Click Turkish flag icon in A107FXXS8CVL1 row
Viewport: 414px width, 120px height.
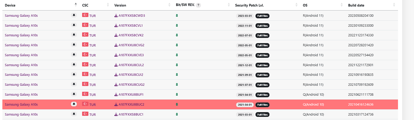85,25
